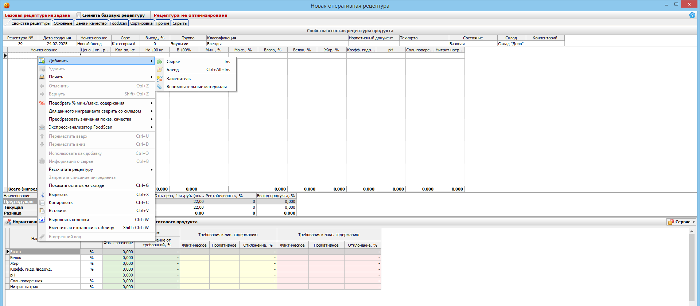Click the paperclip icon for Вспомогательные материалы
The image size is (700, 306).
(160, 87)
